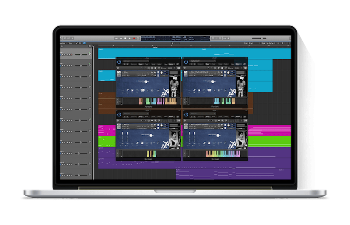The width and height of the screenshot is (350, 225).
Task: Open the Snap Smart dropdown
Action: coord(255,43)
